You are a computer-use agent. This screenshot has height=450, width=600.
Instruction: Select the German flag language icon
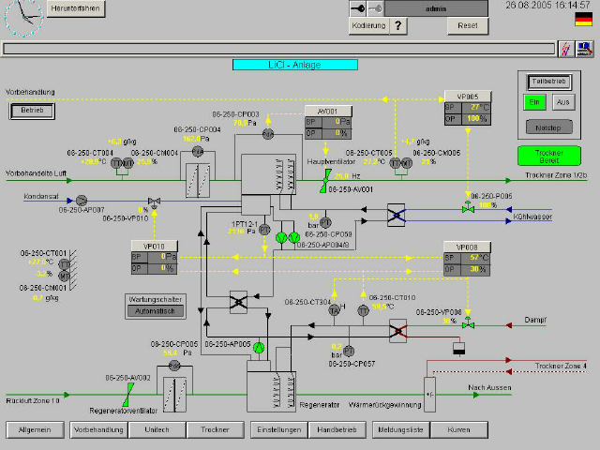pos(583,19)
